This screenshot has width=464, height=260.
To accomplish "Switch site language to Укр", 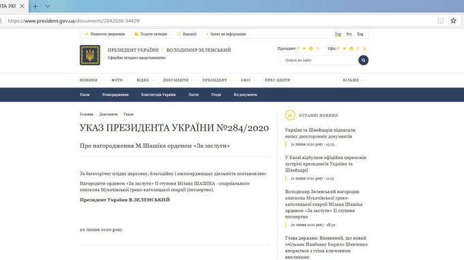I will [338, 34].
